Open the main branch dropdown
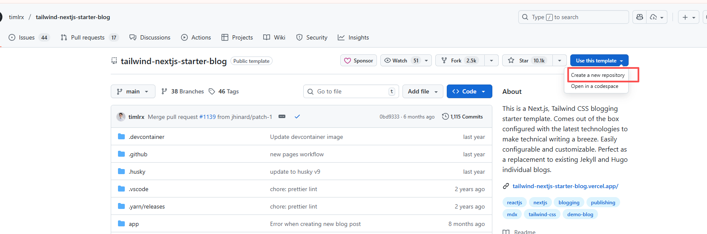The width and height of the screenshot is (707, 234). 133,91
